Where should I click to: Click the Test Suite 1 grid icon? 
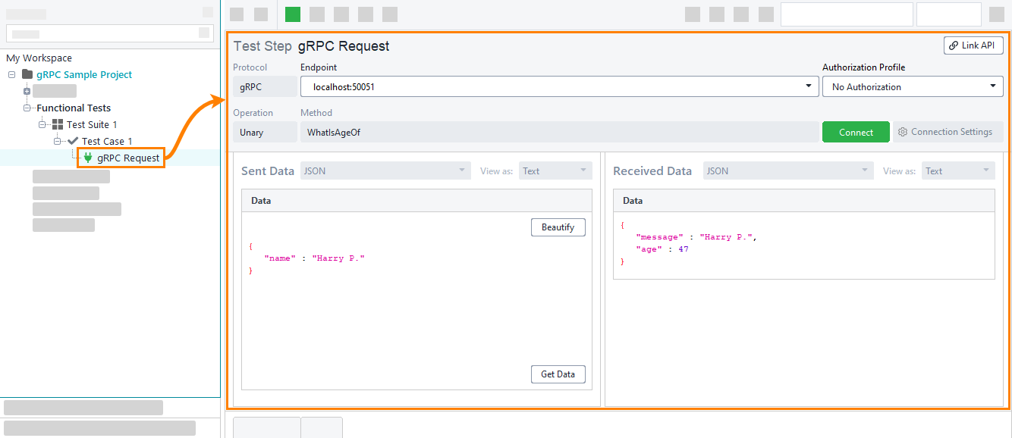coord(58,124)
